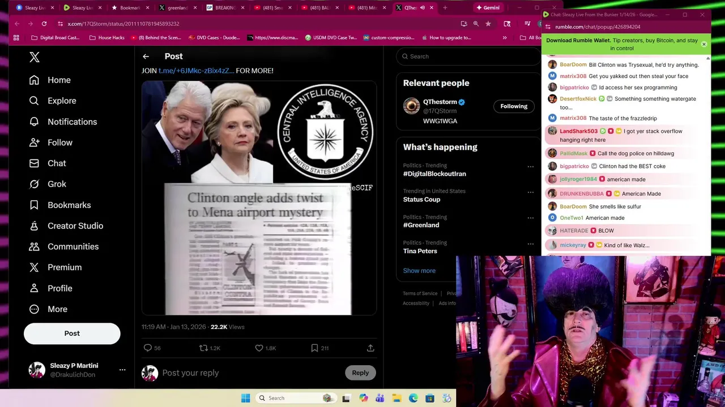Switch to the Bookmarks browser tab
This screenshot has width=725, height=407.
click(x=126, y=8)
